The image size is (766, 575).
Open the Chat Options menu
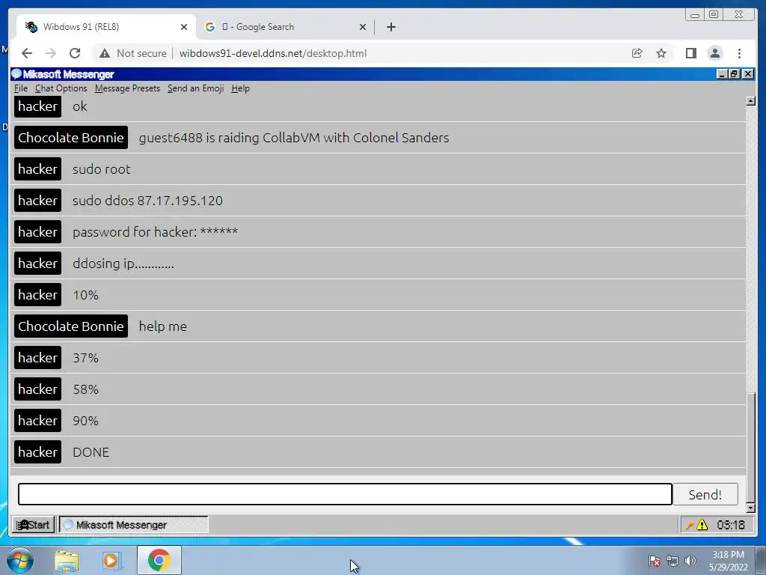tap(61, 88)
